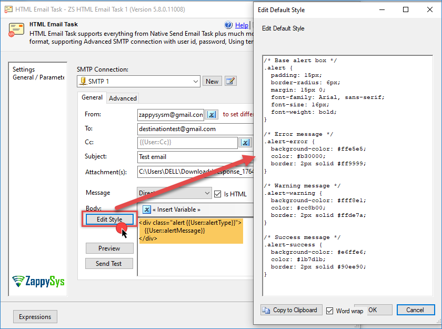Viewport: 442px width, 329px height.
Task: Click the Send Test button
Action: point(109,264)
